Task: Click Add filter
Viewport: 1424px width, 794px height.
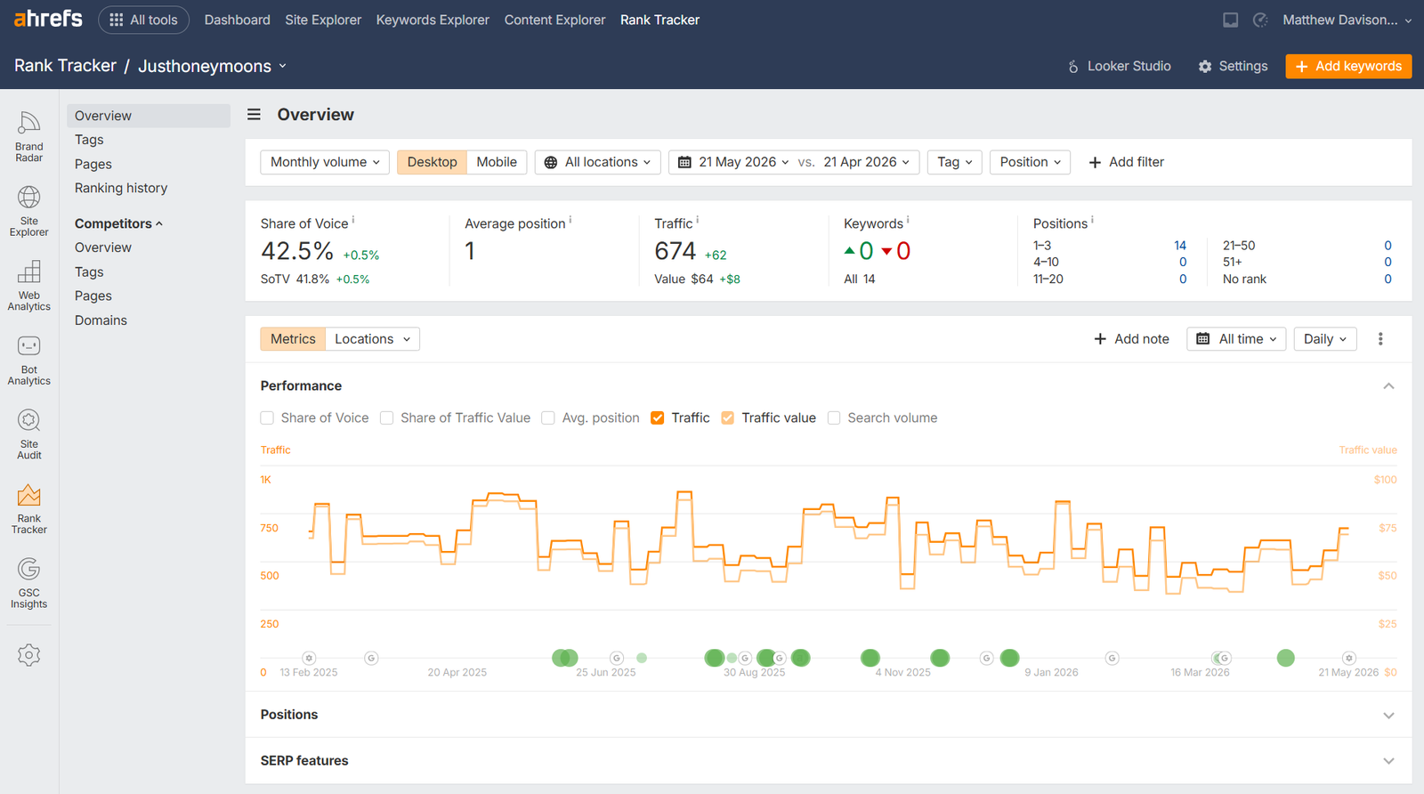Action: point(1126,162)
